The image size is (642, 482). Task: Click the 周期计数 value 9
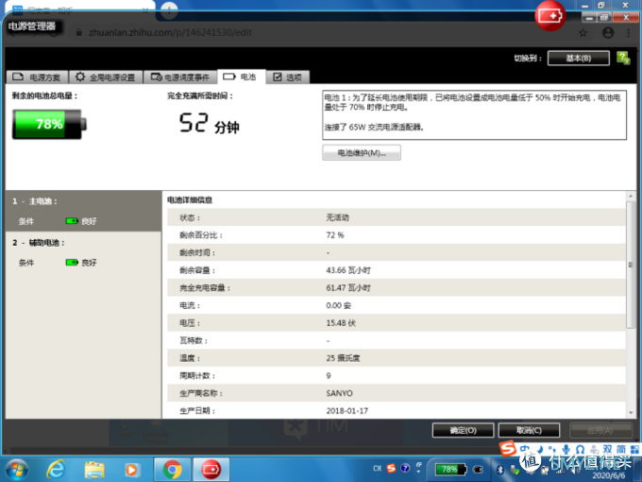click(329, 376)
